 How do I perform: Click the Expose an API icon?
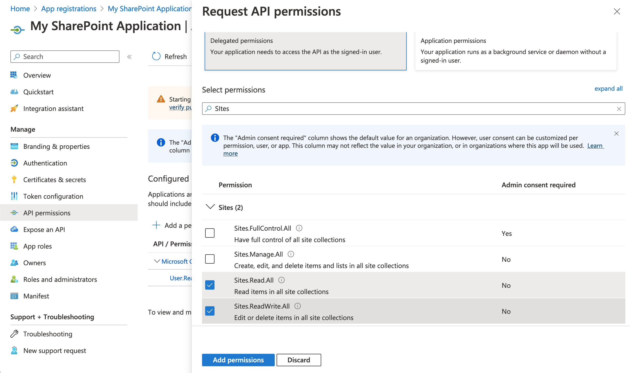[14, 229]
